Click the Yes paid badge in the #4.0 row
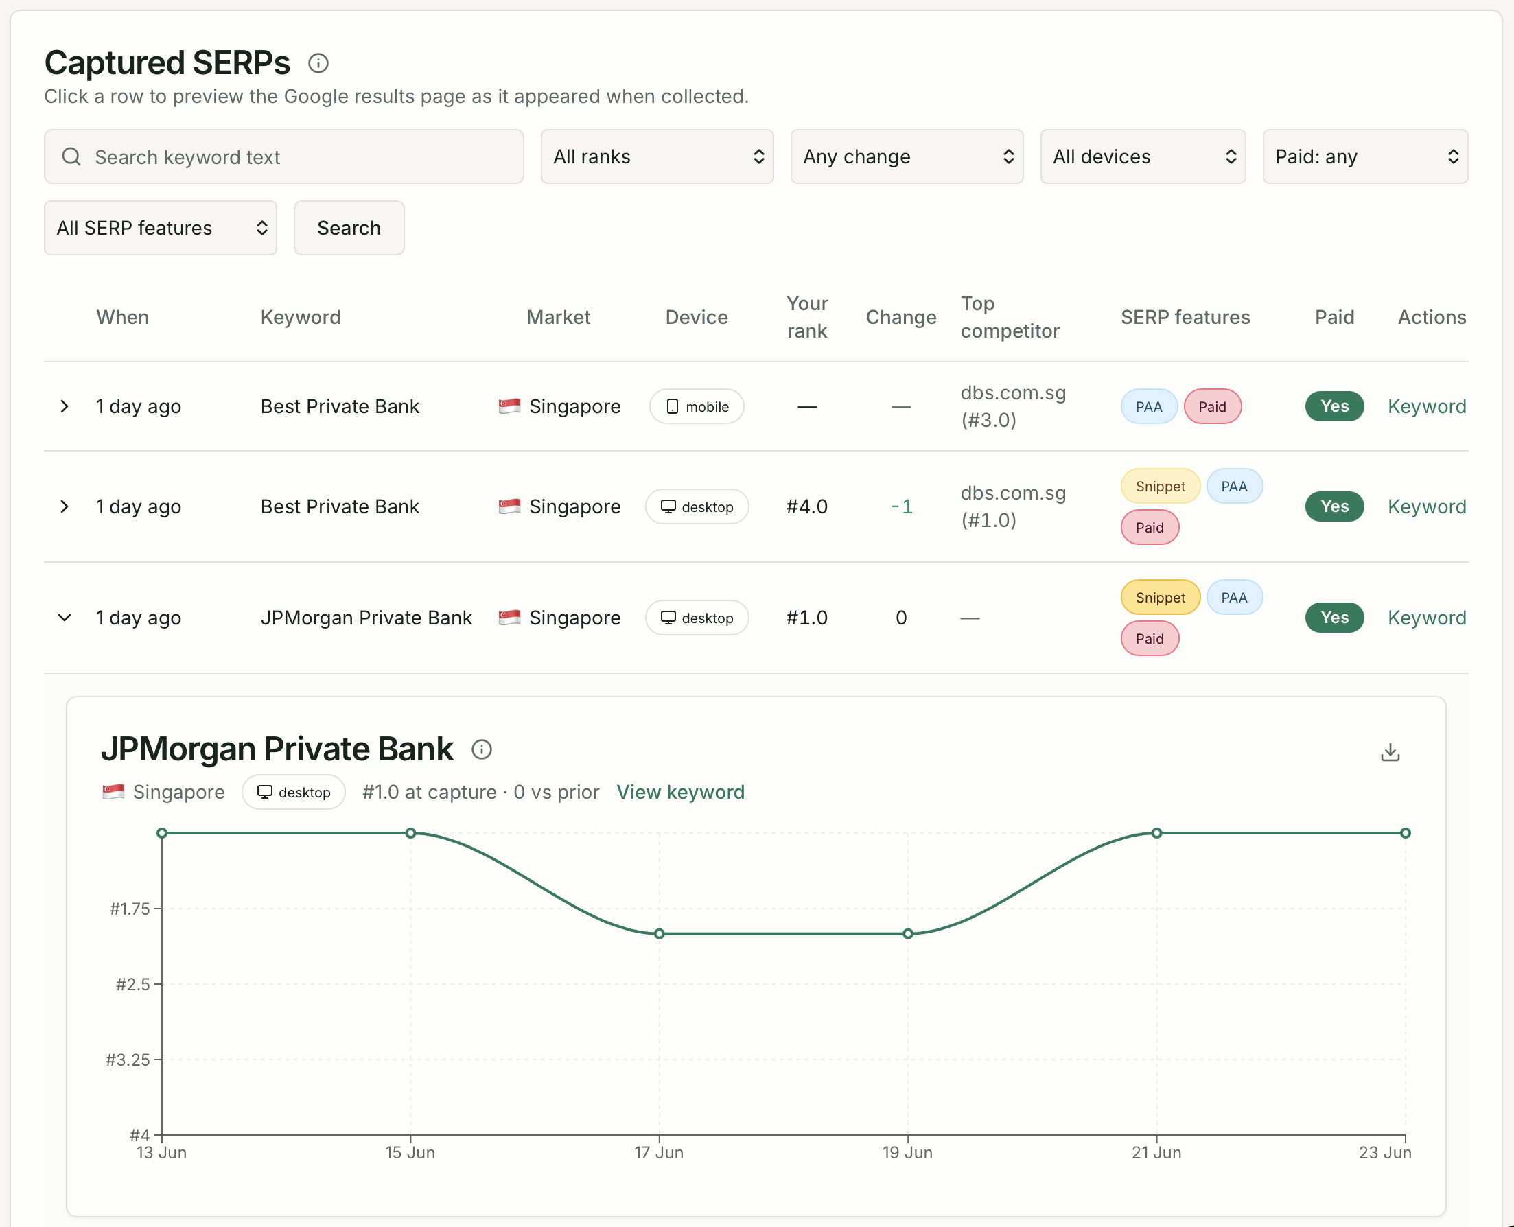Viewport: 1514px width, 1227px height. pyautogui.click(x=1334, y=506)
